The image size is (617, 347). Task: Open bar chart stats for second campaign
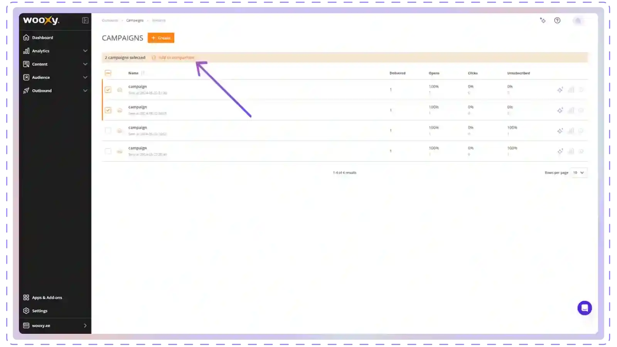click(571, 110)
